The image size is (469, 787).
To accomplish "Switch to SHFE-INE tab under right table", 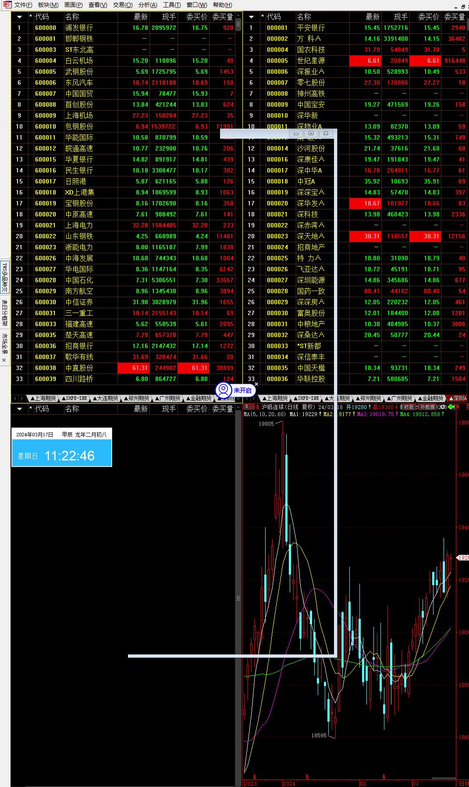I will 306,398.
